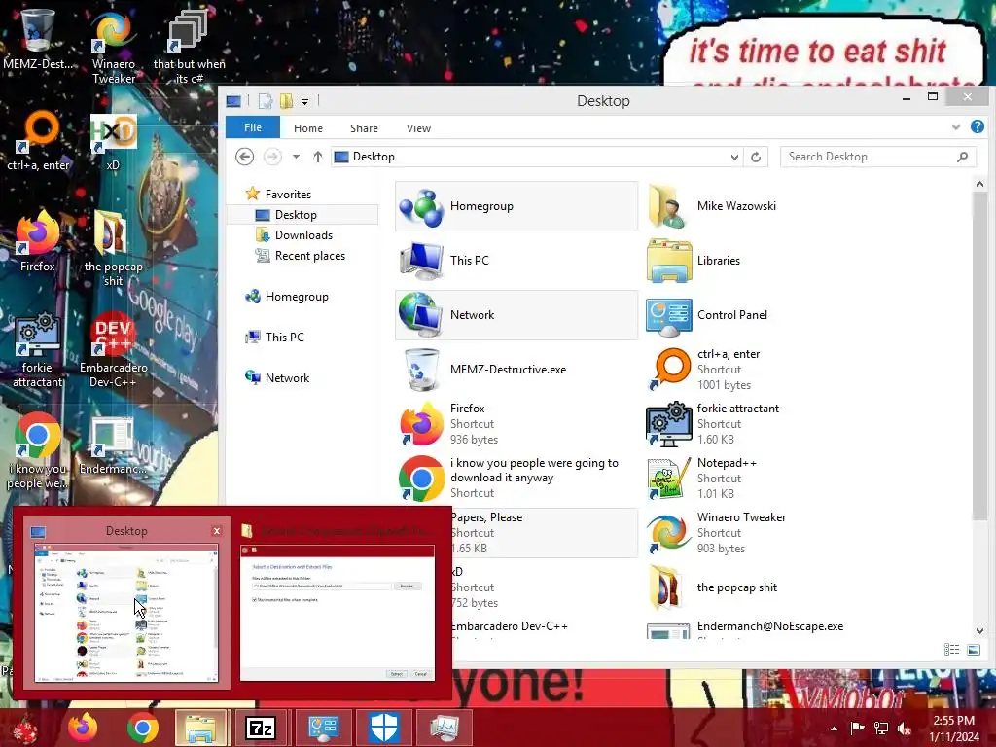
Task: Switch to the details view layout
Action: coord(951,649)
